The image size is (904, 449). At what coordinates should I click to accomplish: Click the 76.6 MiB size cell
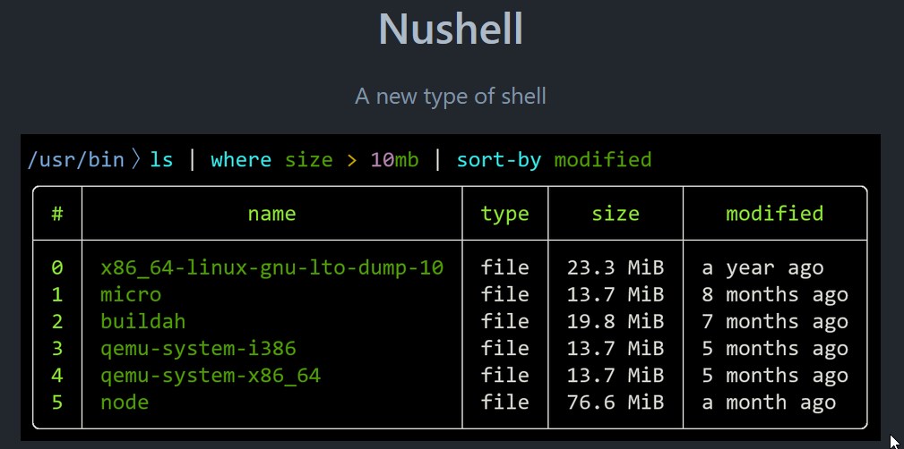(616, 402)
